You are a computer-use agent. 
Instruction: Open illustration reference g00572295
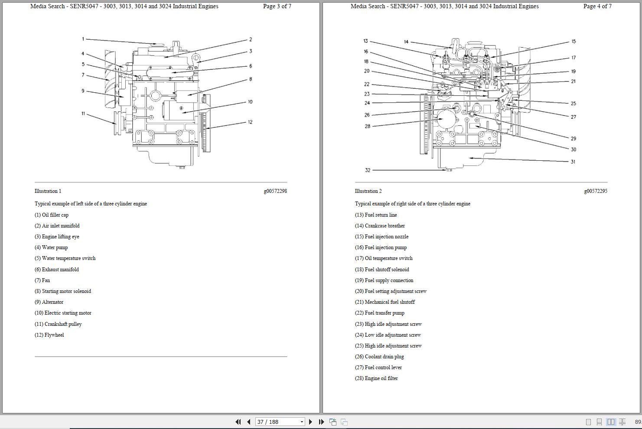click(x=596, y=191)
